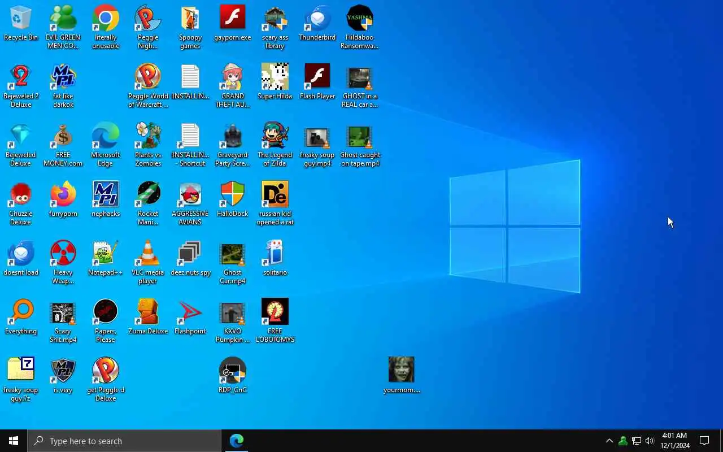Open the Action Center notifications button

click(704, 441)
